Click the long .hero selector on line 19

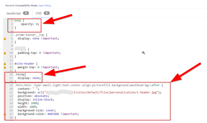click(x=89, y=85)
